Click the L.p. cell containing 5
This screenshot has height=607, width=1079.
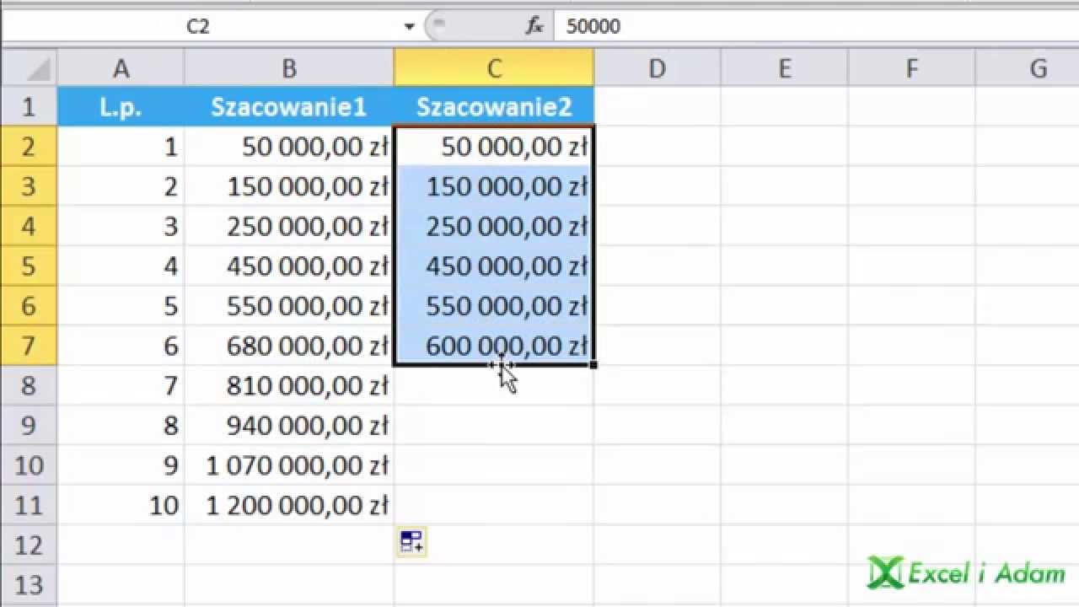(x=121, y=305)
